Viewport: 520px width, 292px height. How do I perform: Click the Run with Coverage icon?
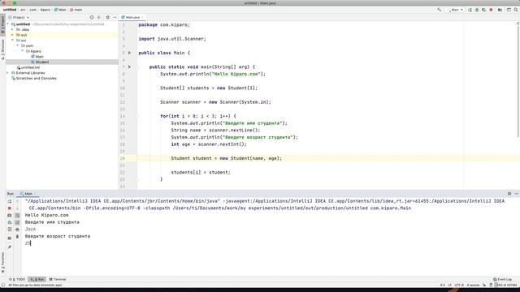coord(484,10)
